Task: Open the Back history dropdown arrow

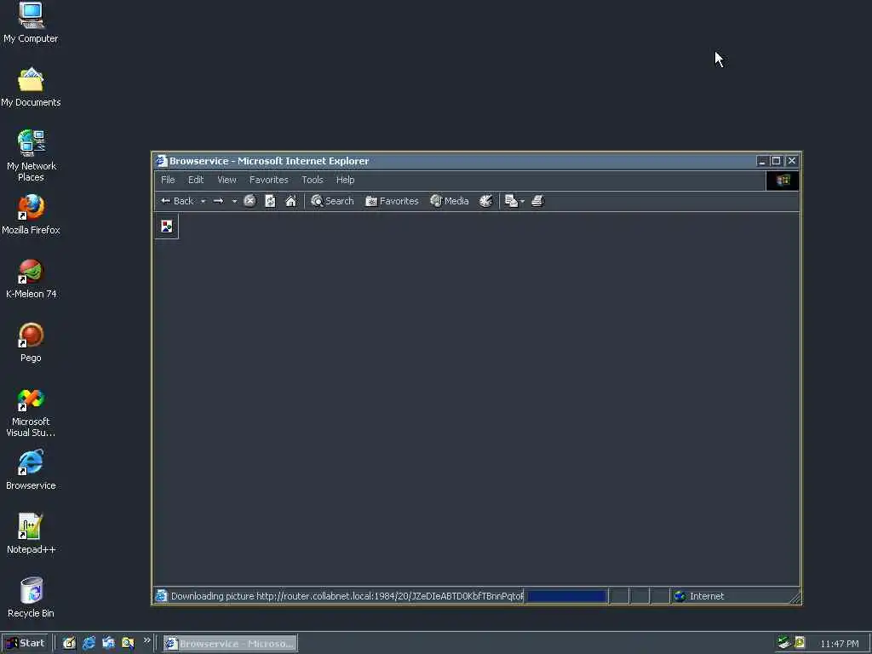Action: pos(203,201)
